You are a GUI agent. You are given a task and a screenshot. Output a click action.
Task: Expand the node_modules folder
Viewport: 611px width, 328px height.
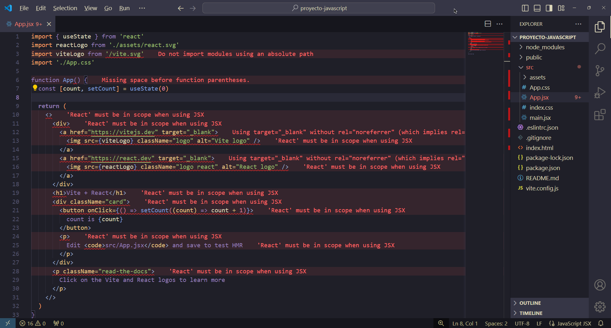tap(545, 47)
